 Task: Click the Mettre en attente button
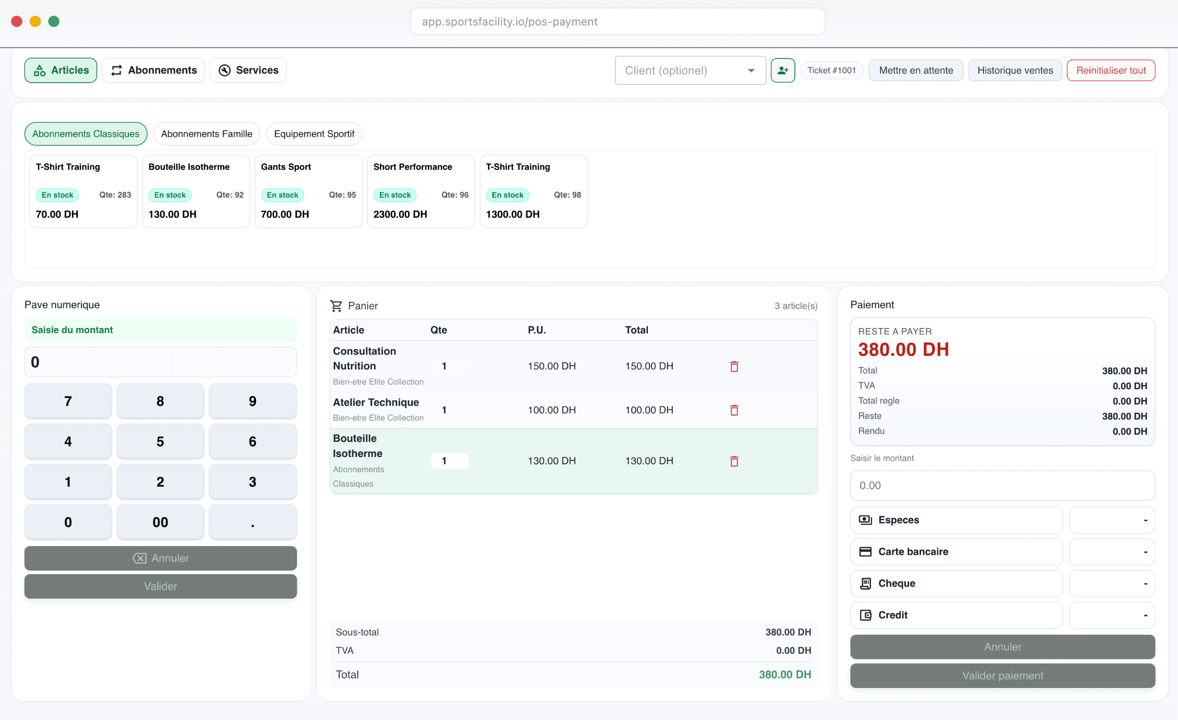pos(916,70)
